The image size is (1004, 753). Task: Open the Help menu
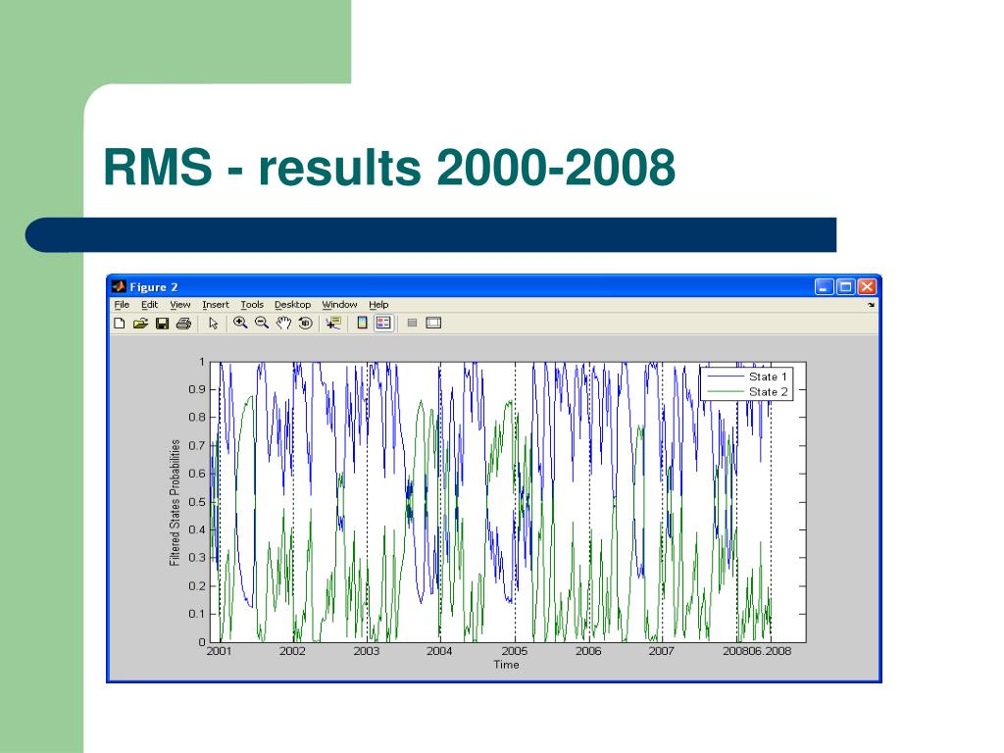point(378,305)
